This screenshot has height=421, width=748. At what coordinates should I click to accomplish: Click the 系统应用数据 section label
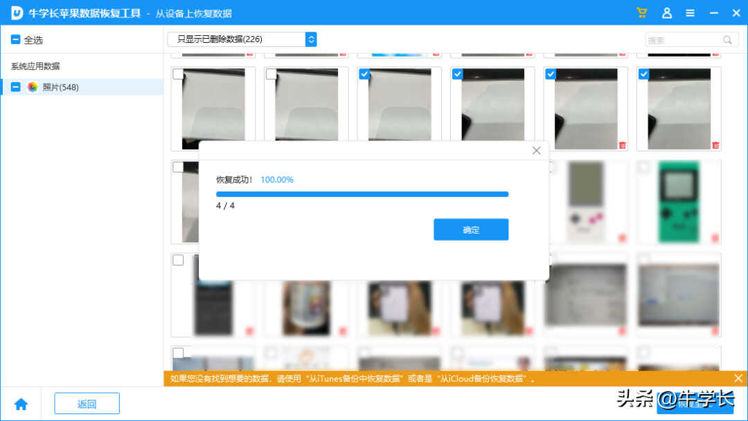36,66
